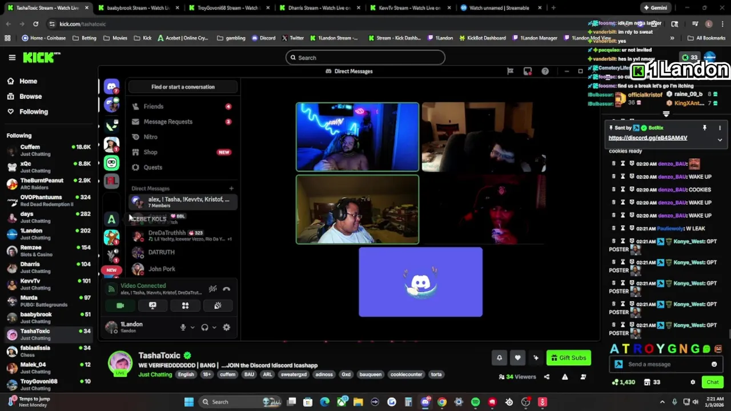Image resolution: width=731 pixels, height=411 pixels.
Task: Start Discord screen share
Action: (152, 305)
